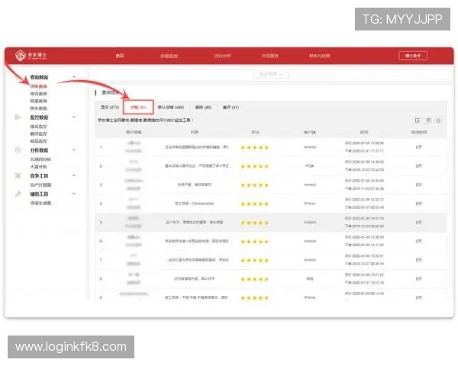Click the middle icon above the table's right edge
Screen dimensions: 458x366
[428, 120]
